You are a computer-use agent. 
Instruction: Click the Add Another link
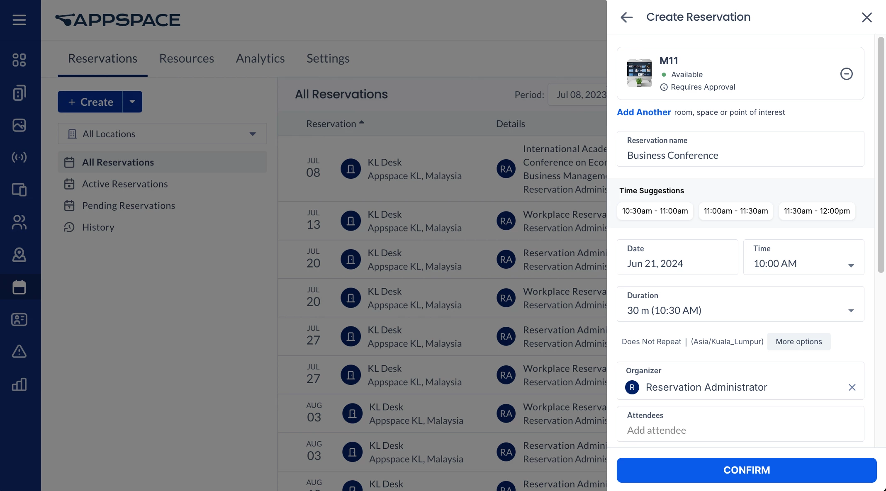point(643,112)
